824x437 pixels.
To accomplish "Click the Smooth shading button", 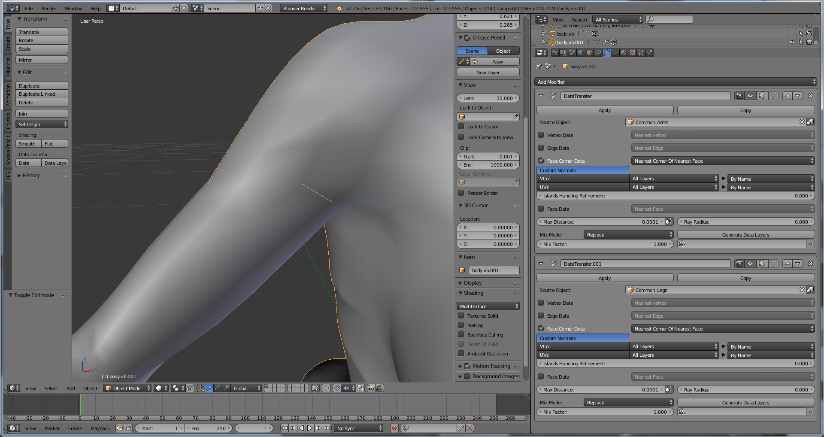I will 28,143.
